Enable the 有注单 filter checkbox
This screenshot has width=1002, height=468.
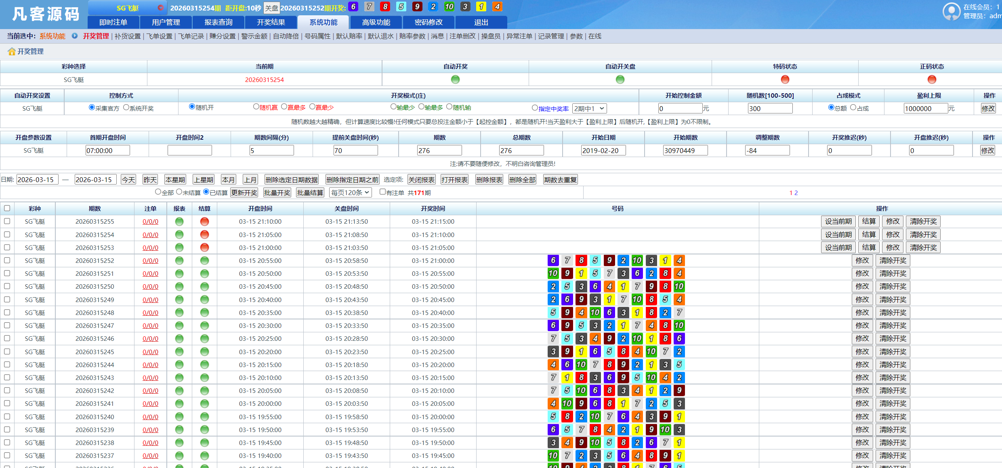382,192
